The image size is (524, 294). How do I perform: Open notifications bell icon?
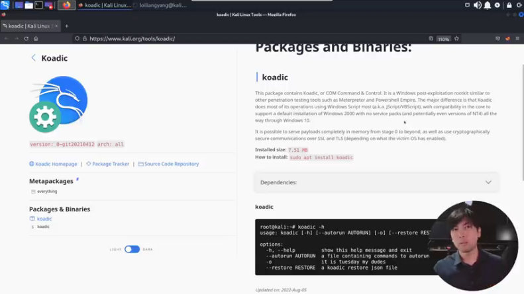click(x=488, y=5)
